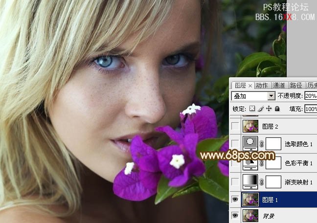Select layer name 渐变映射 1
317x223 pixels.
coord(298,182)
